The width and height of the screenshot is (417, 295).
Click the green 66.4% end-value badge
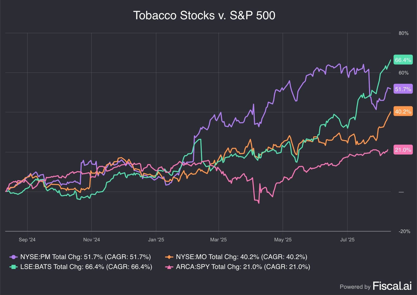pos(403,60)
